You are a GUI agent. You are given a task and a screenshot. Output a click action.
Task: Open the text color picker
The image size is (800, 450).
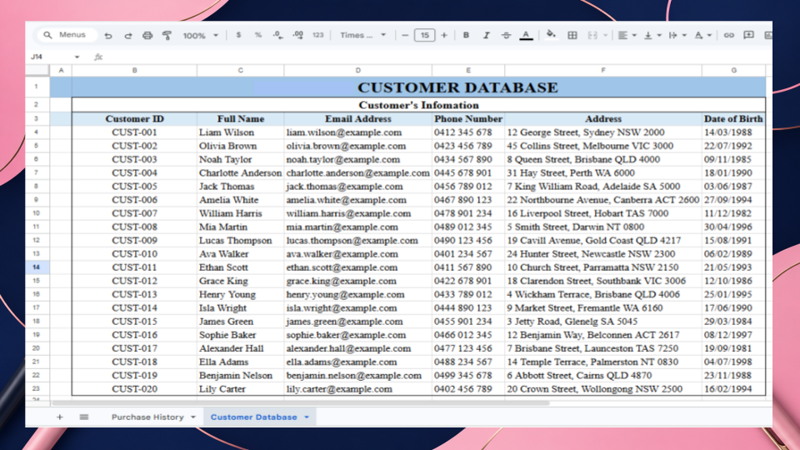pos(526,35)
